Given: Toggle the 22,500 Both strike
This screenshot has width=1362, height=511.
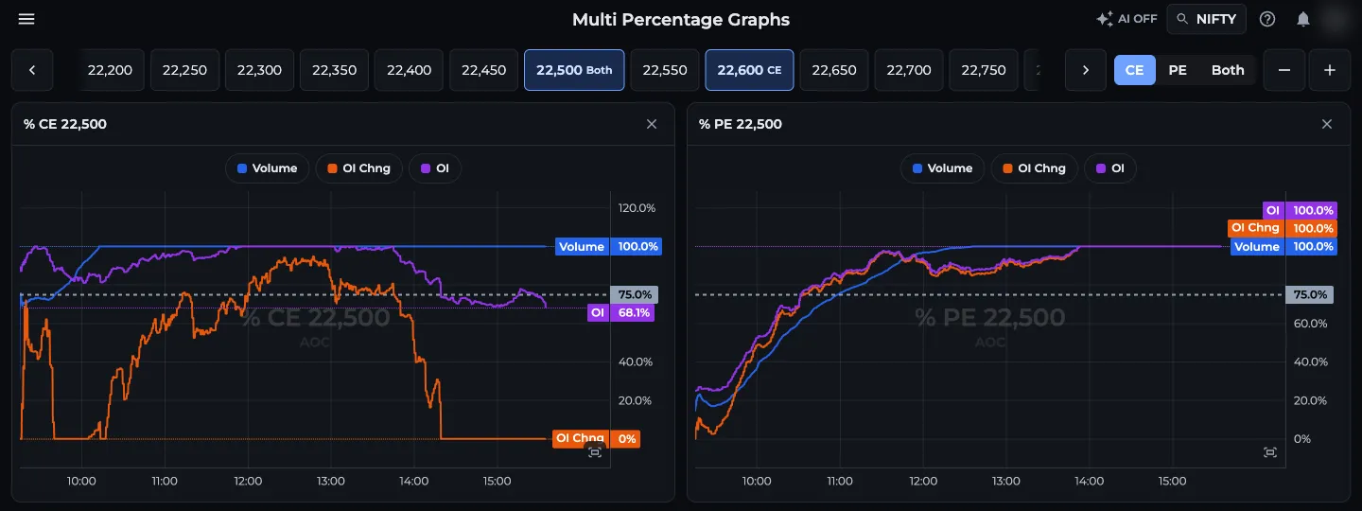Looking at the screenshot, I should [574, 70].
